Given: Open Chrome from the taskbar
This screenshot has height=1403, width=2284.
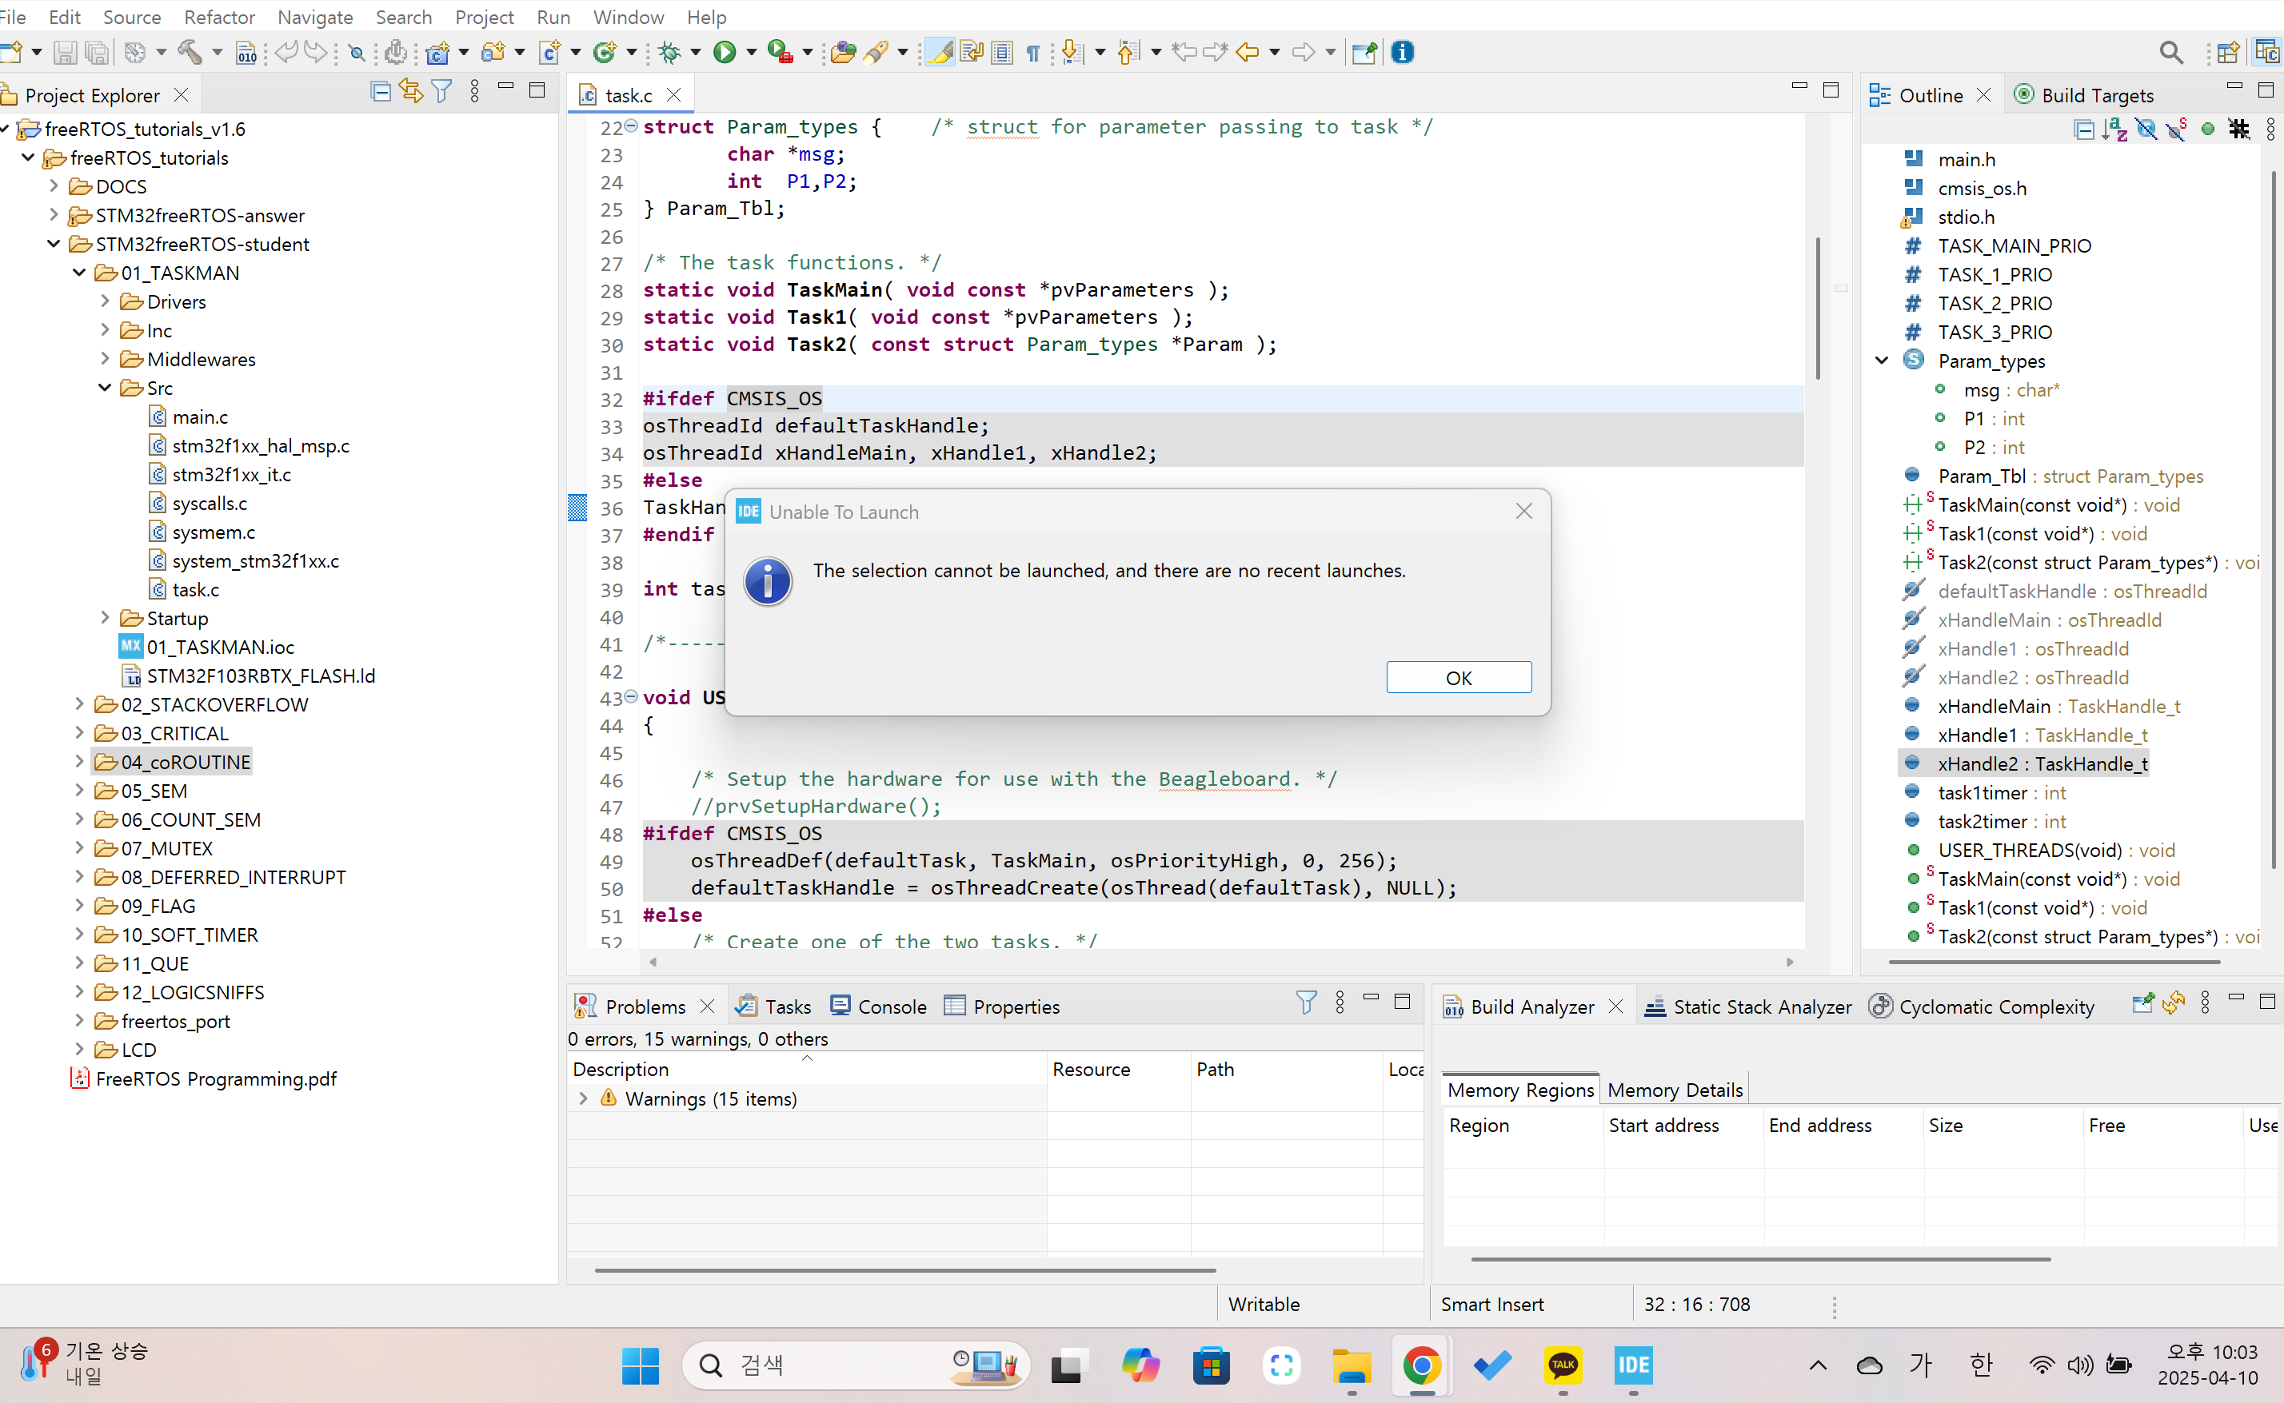Looking at the screenshot, I should click(1422, 1365).
